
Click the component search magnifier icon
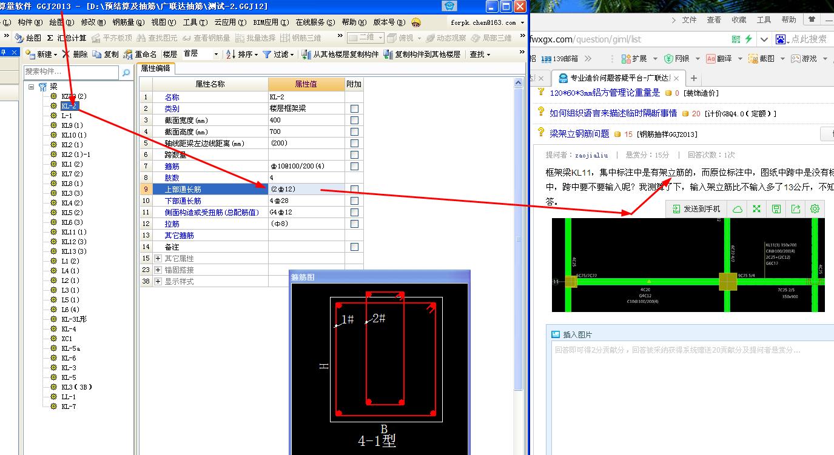tap(126, 73)
